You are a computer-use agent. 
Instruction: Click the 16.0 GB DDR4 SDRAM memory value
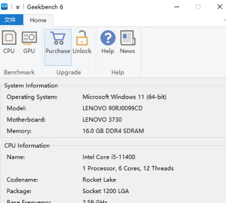(113, 131)
